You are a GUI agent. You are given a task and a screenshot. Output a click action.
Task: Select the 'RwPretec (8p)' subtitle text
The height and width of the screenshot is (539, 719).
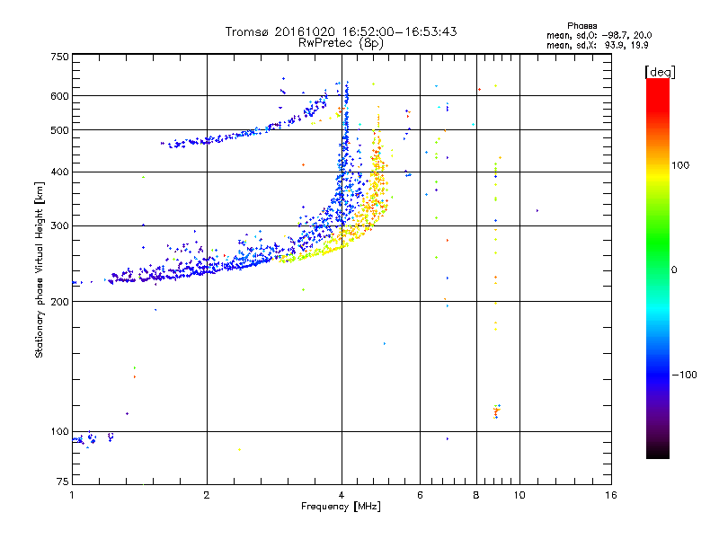pyautogui.click(x=341, y=43)
